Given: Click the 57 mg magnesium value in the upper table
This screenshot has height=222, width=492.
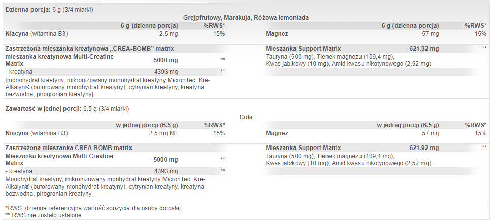Looking at the screenshot, I should coord(431,34).
